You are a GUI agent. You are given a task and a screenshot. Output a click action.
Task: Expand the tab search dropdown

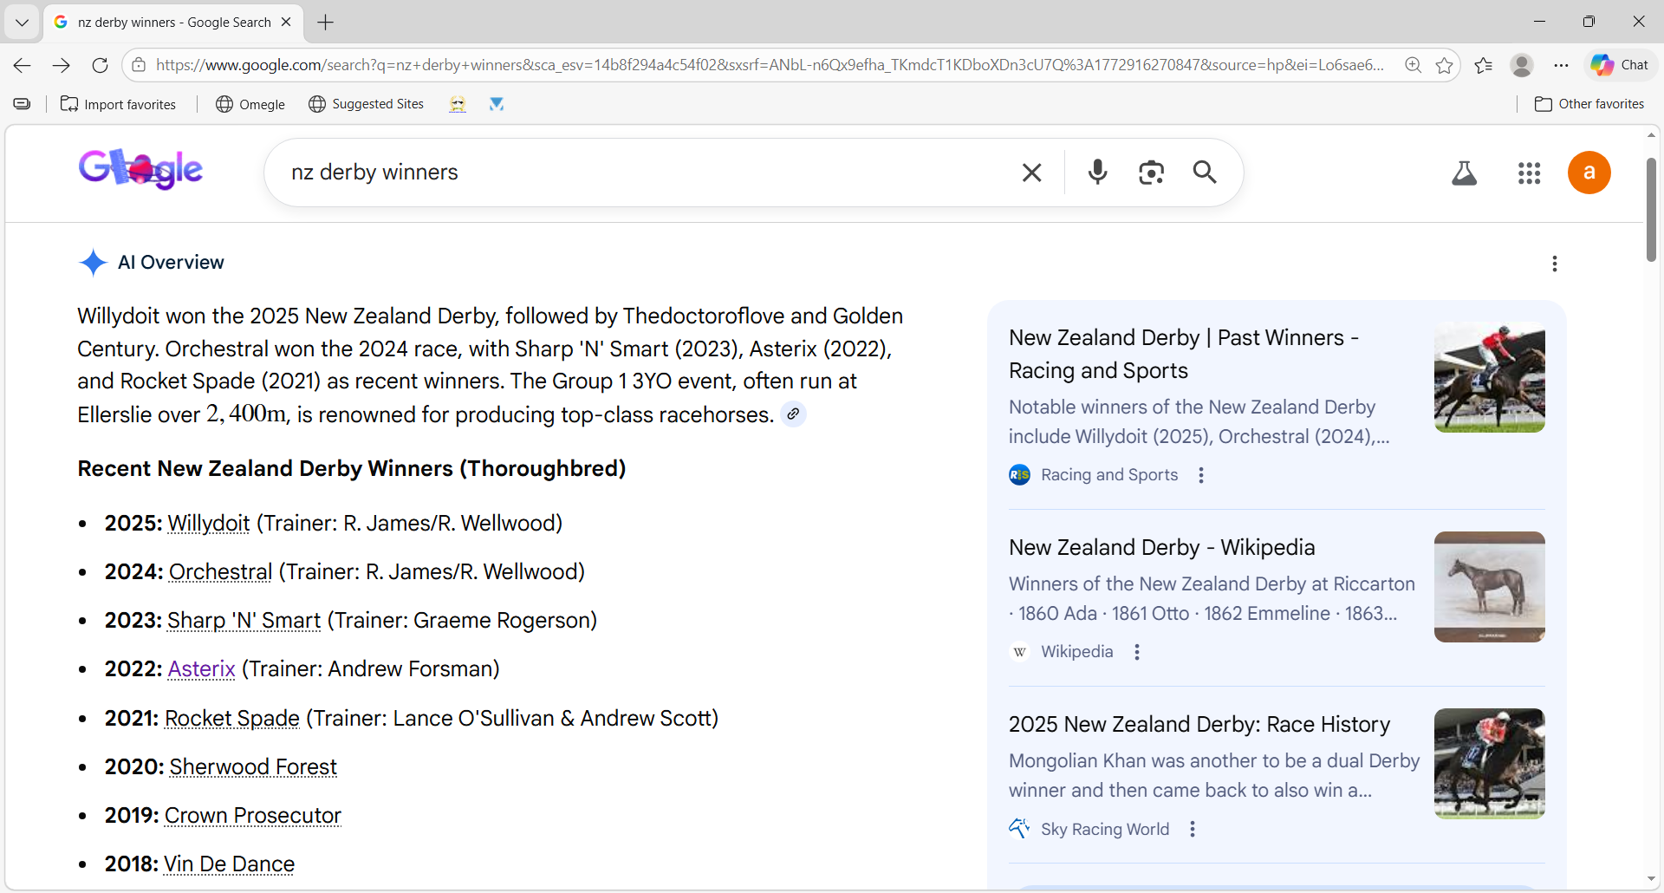coord(22,22)
